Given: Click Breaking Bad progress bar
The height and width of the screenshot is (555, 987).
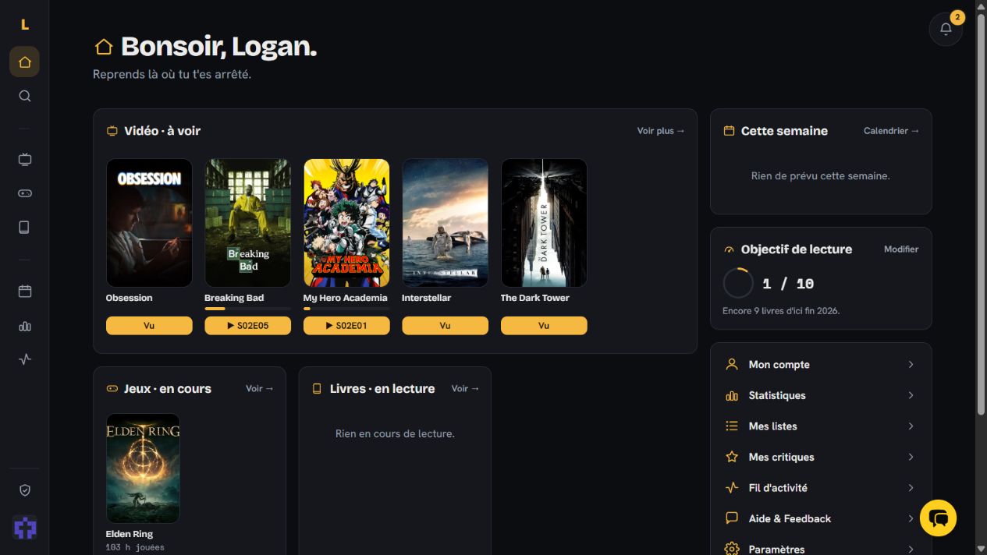Looking at the screenshot, I should point(247,309).
